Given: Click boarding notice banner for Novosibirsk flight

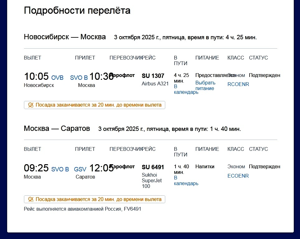Looking at the screenshot, I should click(x=95, y=105).
